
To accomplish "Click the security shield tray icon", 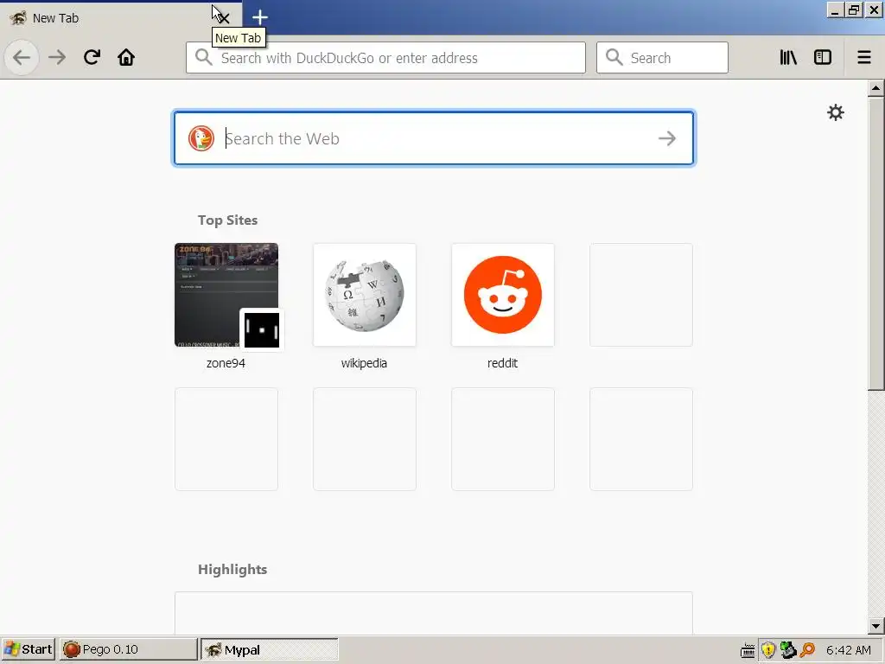I will (767, 650).
